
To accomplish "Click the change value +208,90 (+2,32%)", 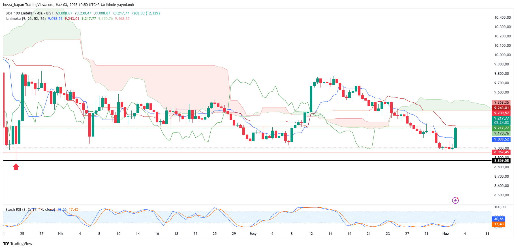I will (x=146, y=13).
